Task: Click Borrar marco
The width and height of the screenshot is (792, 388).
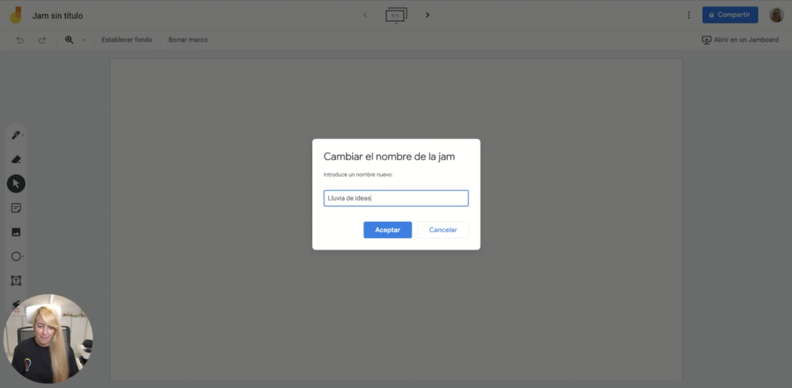Action: [x=187, y=40]
